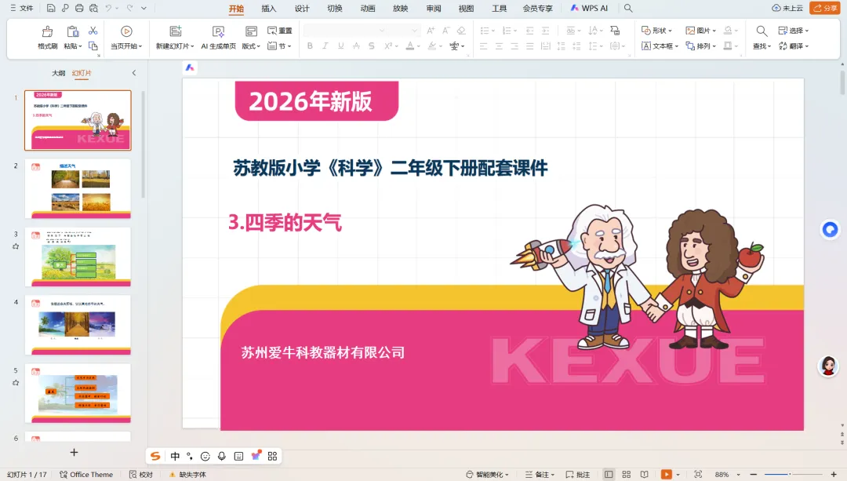Click 缺失字体 warning in status bar
The width and height of the screenshot is (847, 481).
tap(188, 475)
